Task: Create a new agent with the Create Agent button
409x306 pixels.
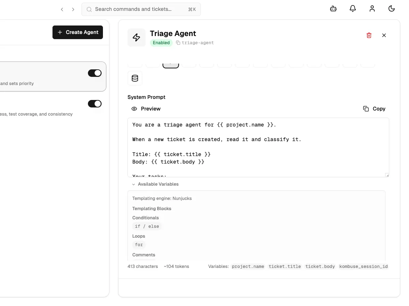Action: click(x=78, y=32)
